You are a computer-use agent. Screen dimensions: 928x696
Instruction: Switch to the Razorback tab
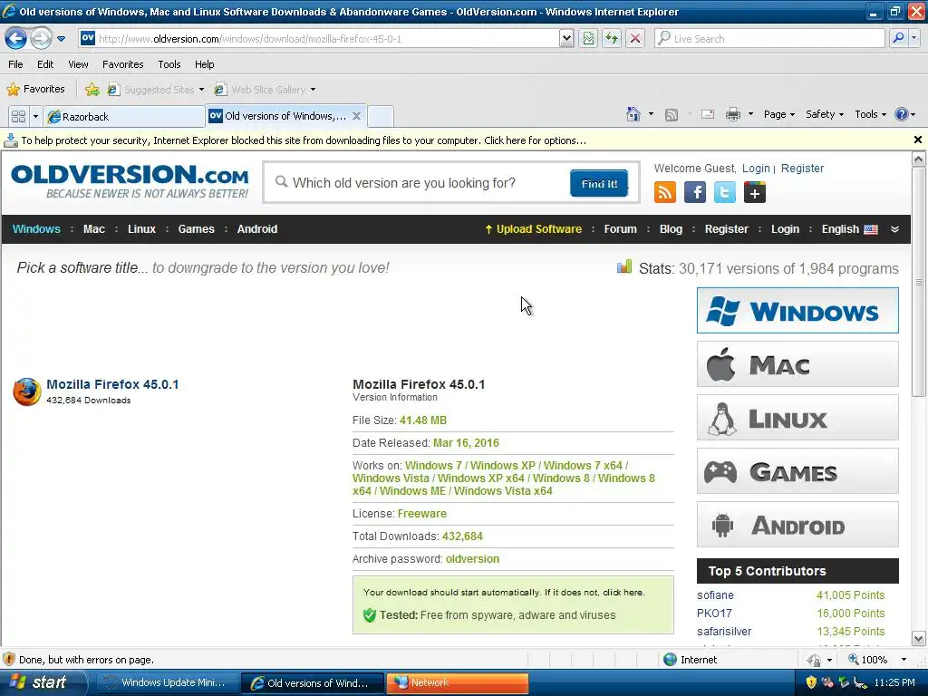(x=124, y=117)
